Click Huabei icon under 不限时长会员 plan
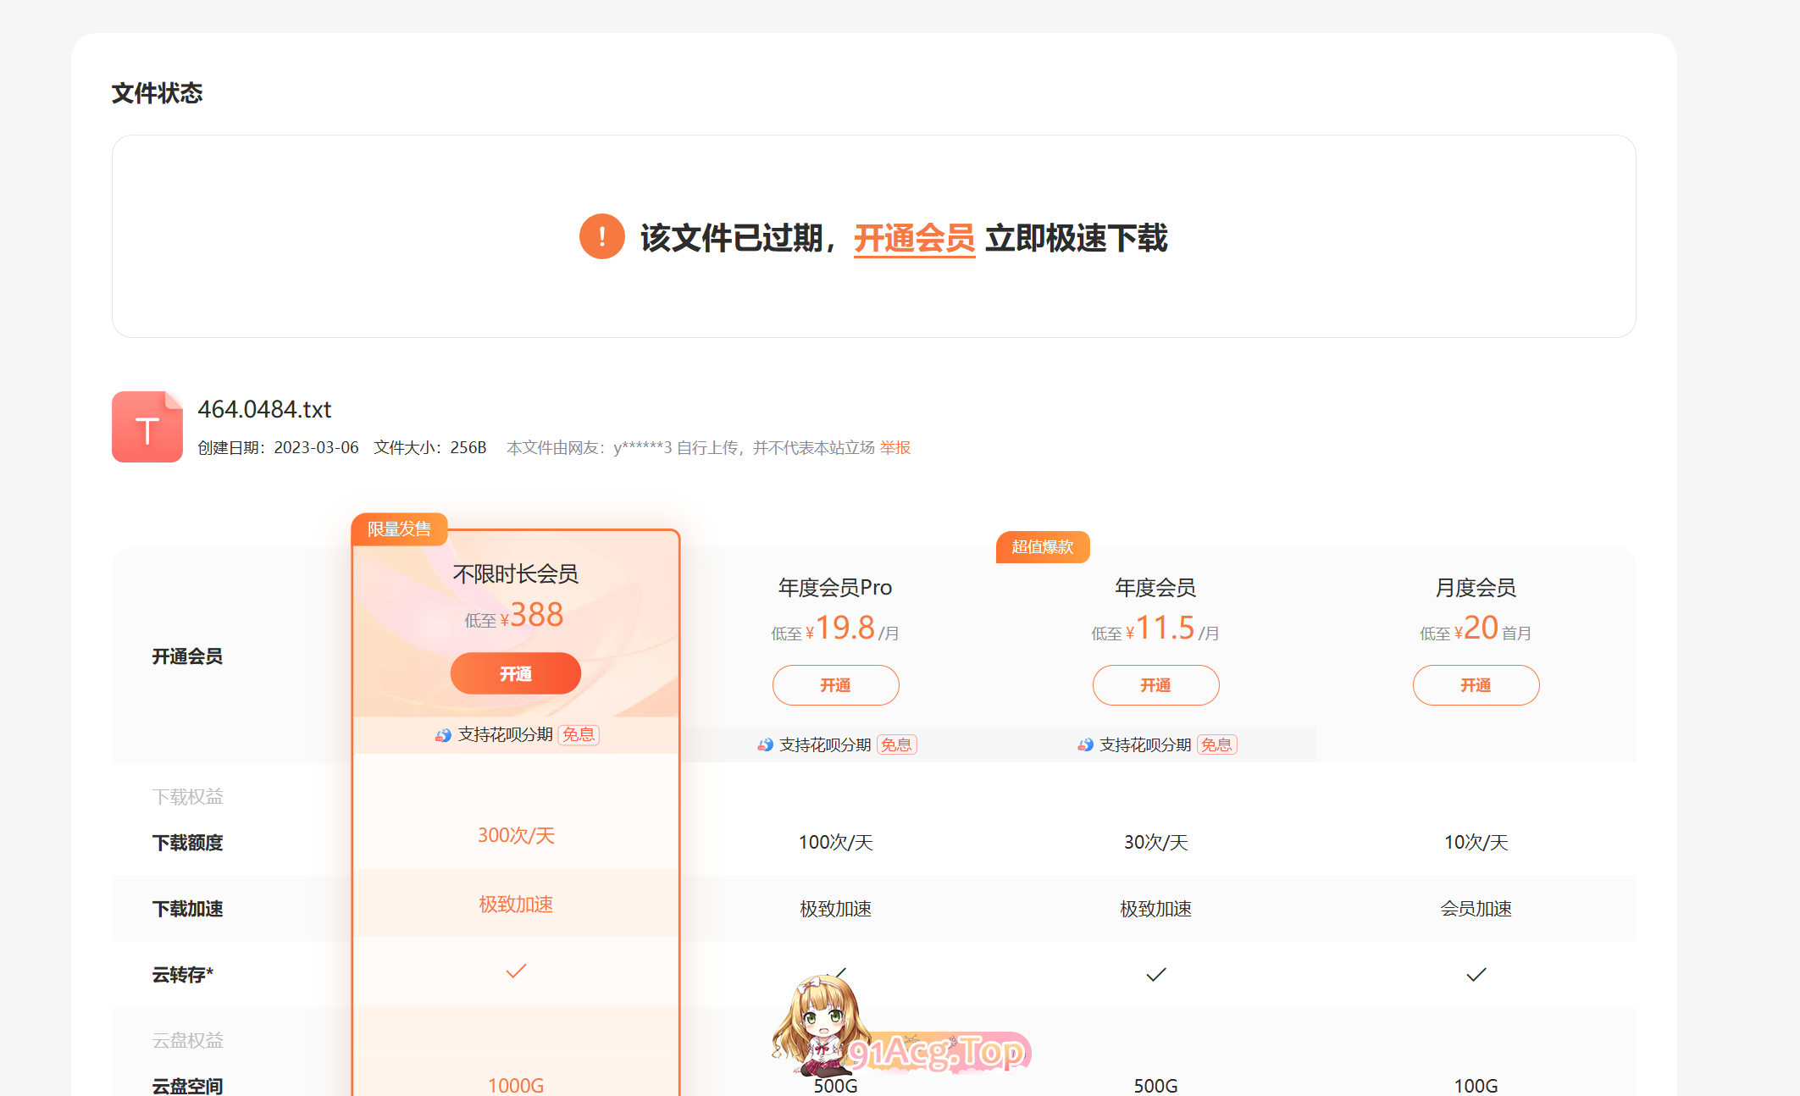The width and height of the screenshot is (1800, 1096). click(x=443, y=735)
